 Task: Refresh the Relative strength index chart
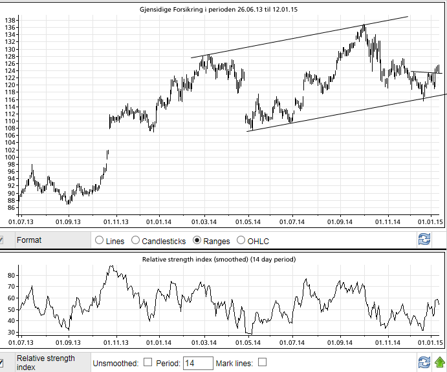point(424,362)
